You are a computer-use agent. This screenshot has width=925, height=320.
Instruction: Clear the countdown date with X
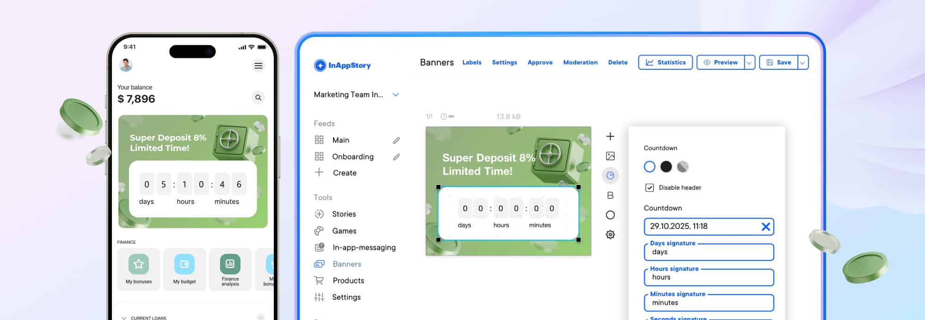click(x=766, y=227)
